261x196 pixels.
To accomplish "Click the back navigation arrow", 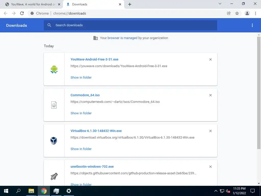I will point(6,13).
